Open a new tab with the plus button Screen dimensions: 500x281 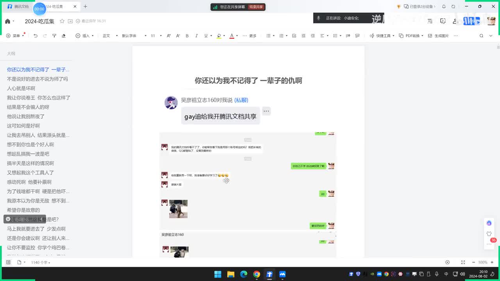[x=86, y=7]
